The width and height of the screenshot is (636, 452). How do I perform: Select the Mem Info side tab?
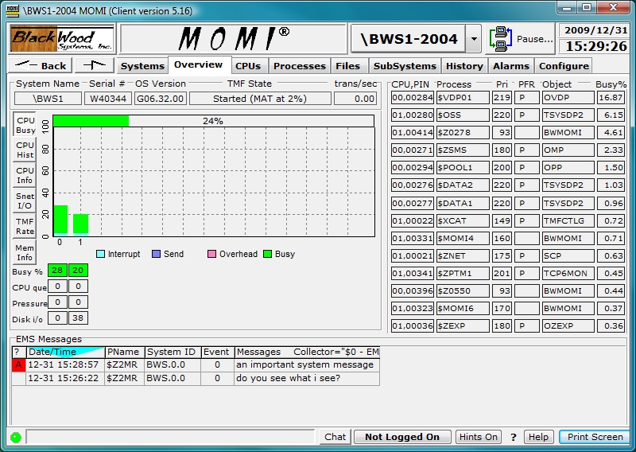pyautogui.click(x=25, y=252)
